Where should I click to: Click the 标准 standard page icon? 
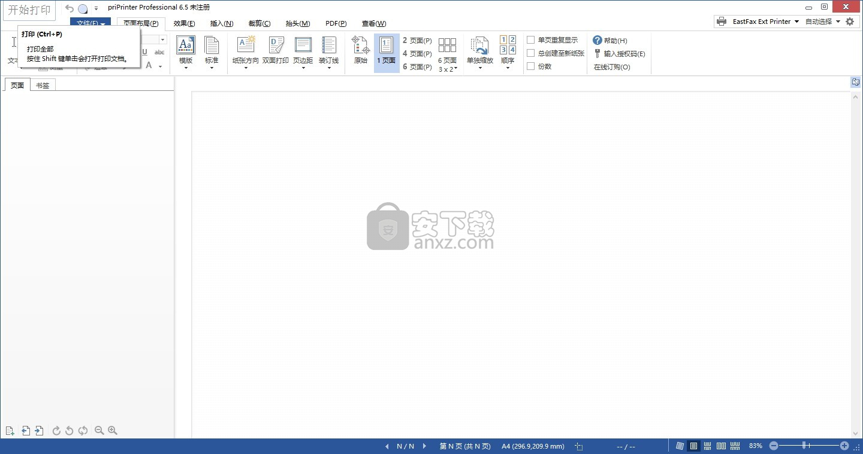coord(212,45)
